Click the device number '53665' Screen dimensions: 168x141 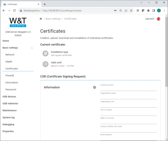(18, 35)
